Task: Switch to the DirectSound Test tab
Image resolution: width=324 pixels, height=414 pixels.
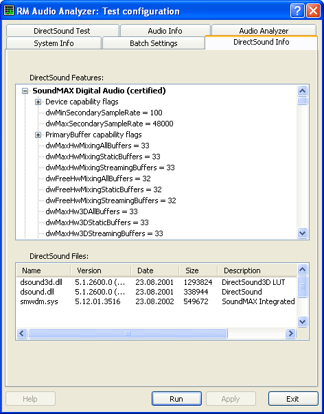Action: [62, 31]
